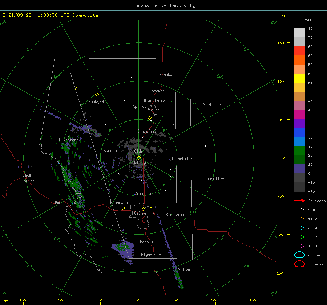Click the Calgary city label
Viewport: 327px width, 305px height.
tap(142, 213)
